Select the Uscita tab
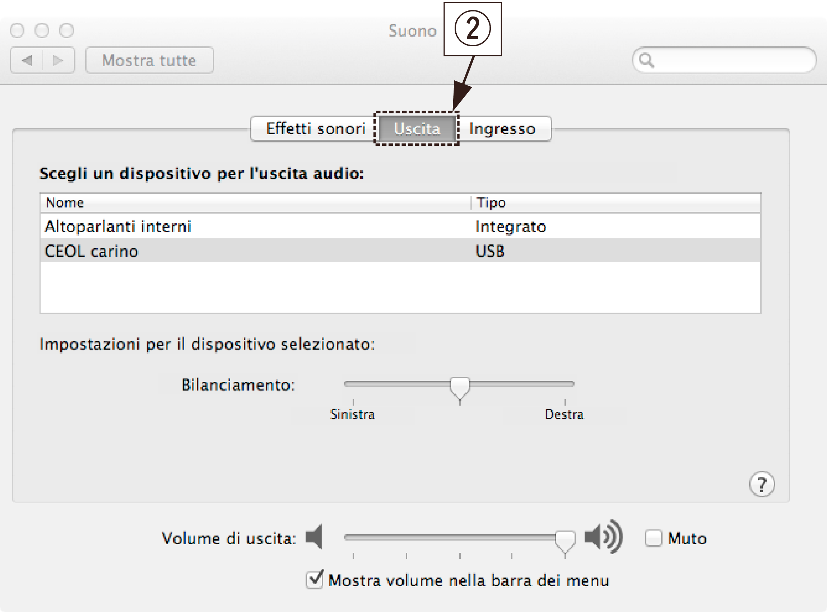The width and height of the screenshot is (827, 612). [417, 129]
